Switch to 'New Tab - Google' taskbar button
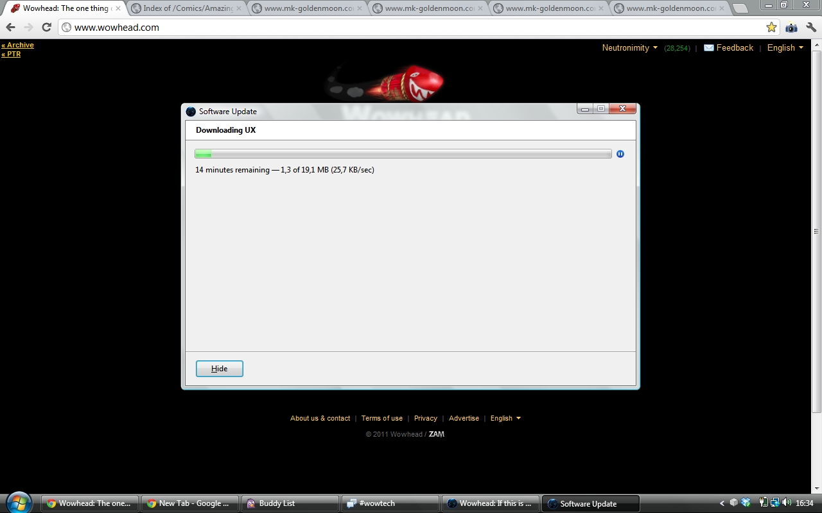The height and width of the screenshot is (513, 822). pos(190,503)
